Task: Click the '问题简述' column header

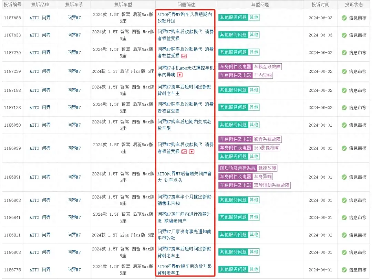Action: click(186, 4)
